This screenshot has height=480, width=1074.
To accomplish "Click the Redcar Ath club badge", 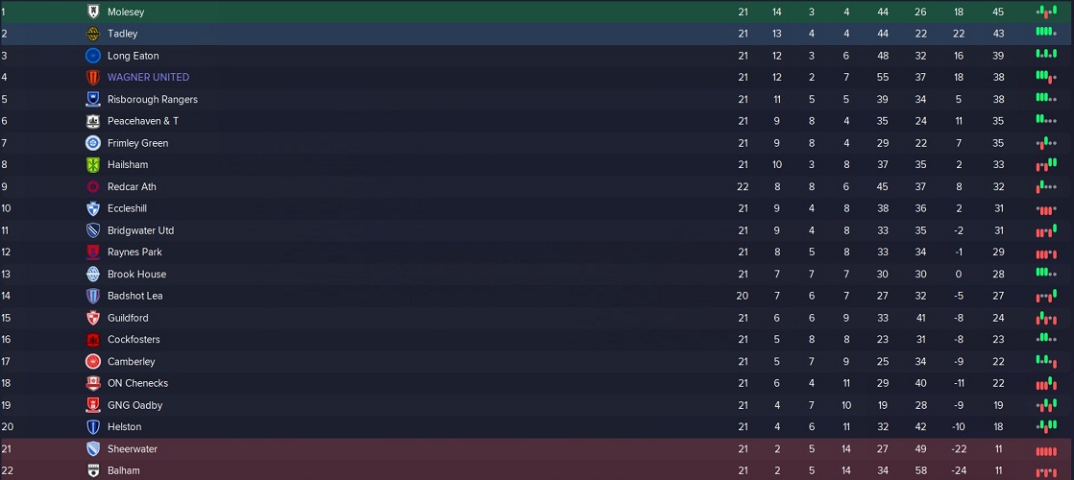I will tap(93, 187).
